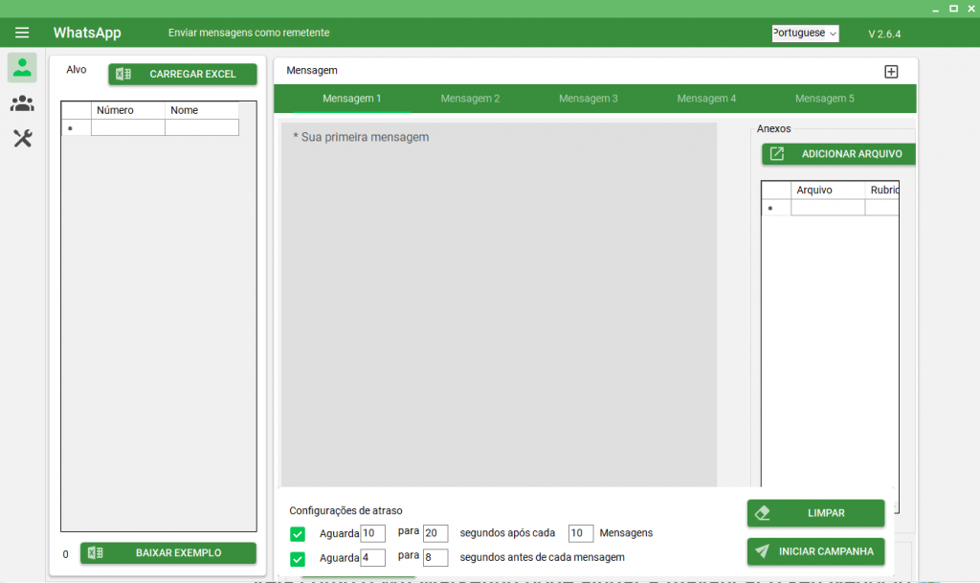Switch to the Mensagem 2 tab

click(x=470, y=99)
